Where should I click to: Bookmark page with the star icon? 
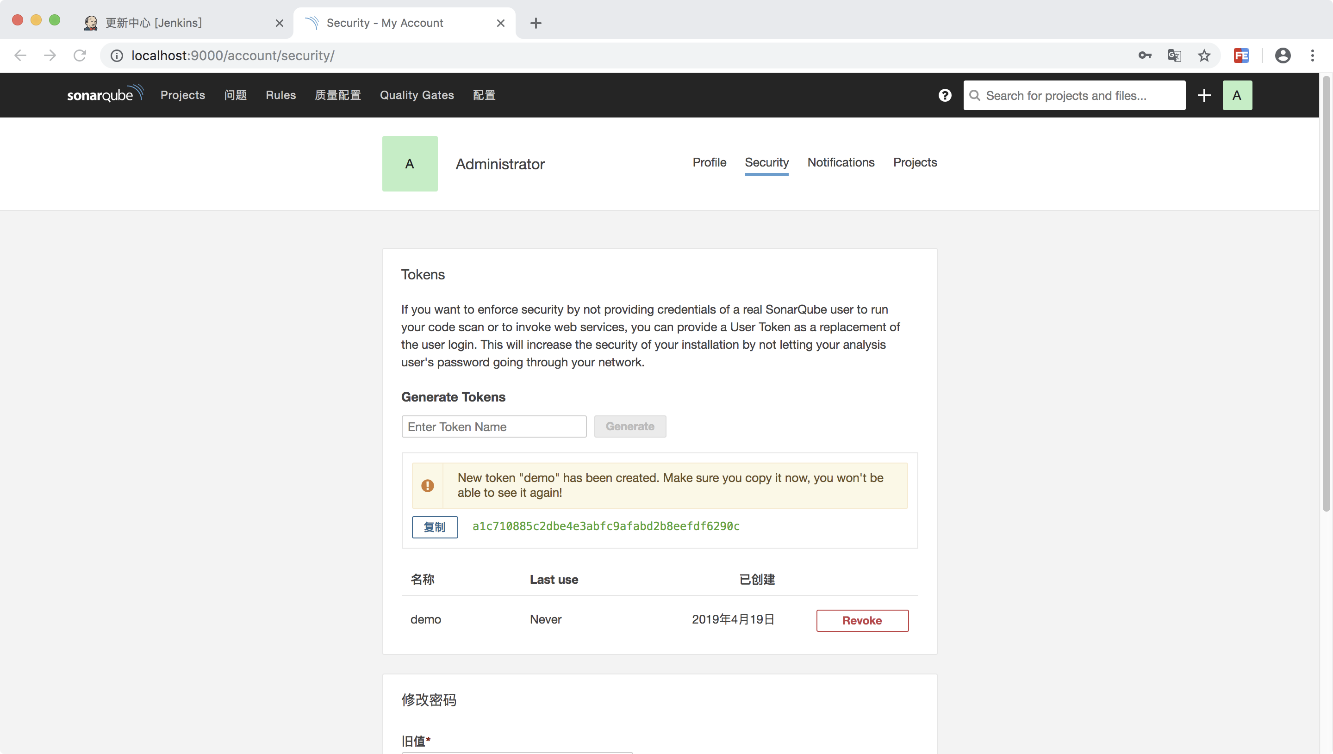(1204, 56)
